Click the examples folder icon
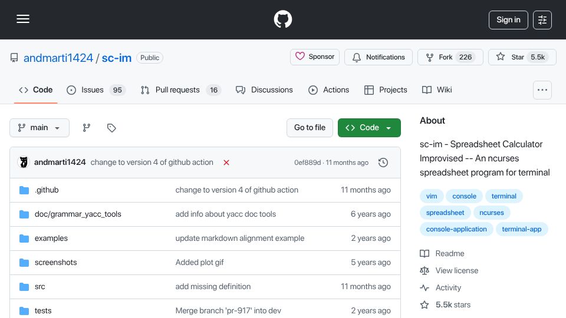 (24, 238)
